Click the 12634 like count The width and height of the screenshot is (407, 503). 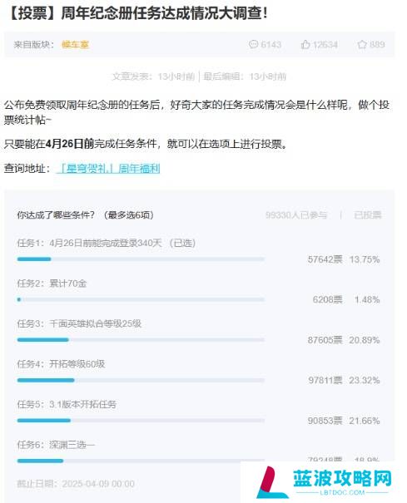(325, 44)
